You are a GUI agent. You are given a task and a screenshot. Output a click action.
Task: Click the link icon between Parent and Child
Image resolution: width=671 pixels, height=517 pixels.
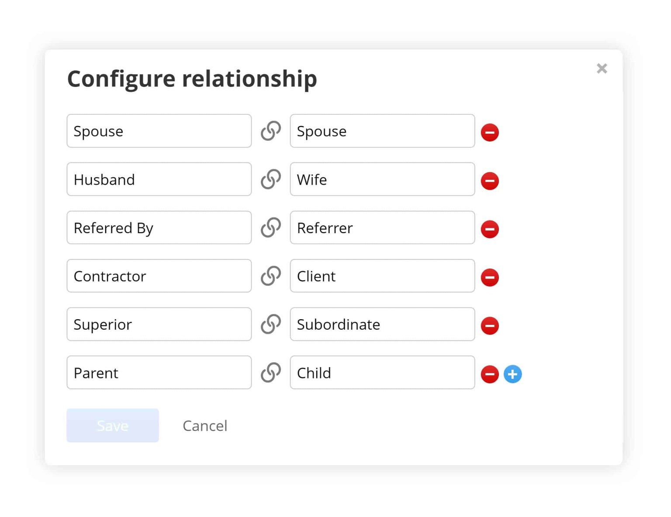point(271,373)
